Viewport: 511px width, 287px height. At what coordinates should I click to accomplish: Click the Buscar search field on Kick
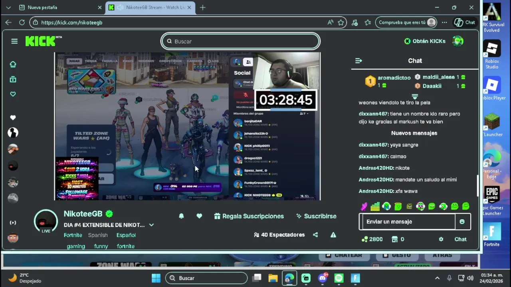[x=240, y=41]
